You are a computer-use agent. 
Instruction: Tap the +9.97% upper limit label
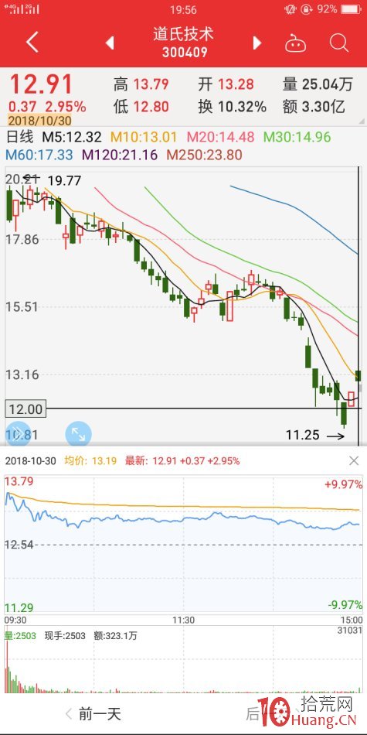tap(344, 484)
